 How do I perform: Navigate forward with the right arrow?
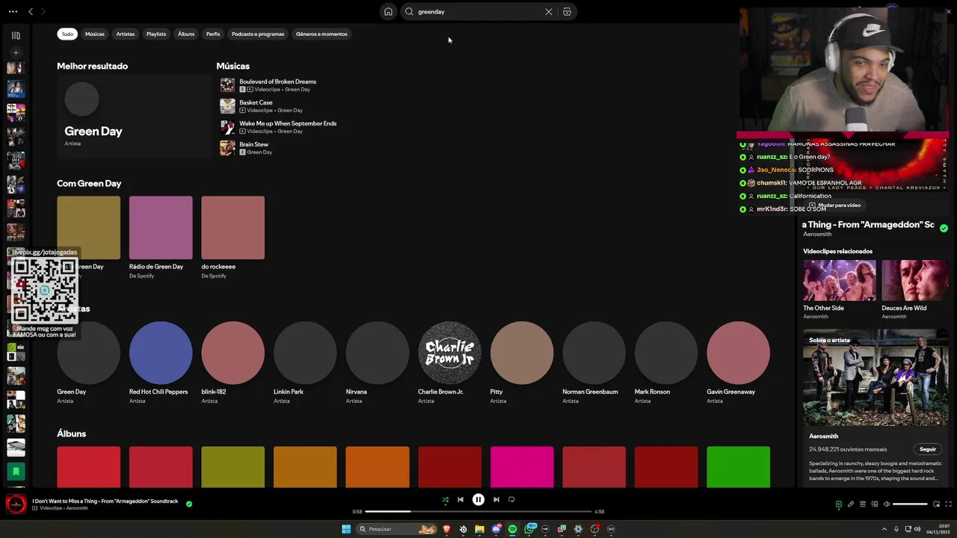(x=43, y=12)
